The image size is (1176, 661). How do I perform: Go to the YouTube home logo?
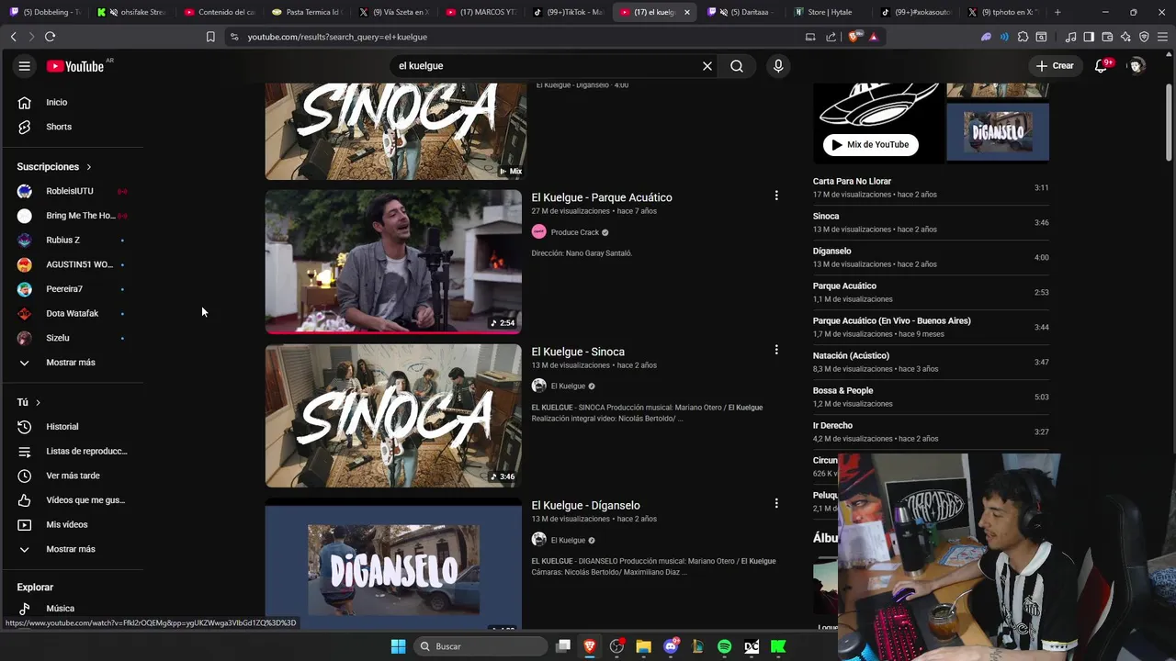(x=75, y=66)
